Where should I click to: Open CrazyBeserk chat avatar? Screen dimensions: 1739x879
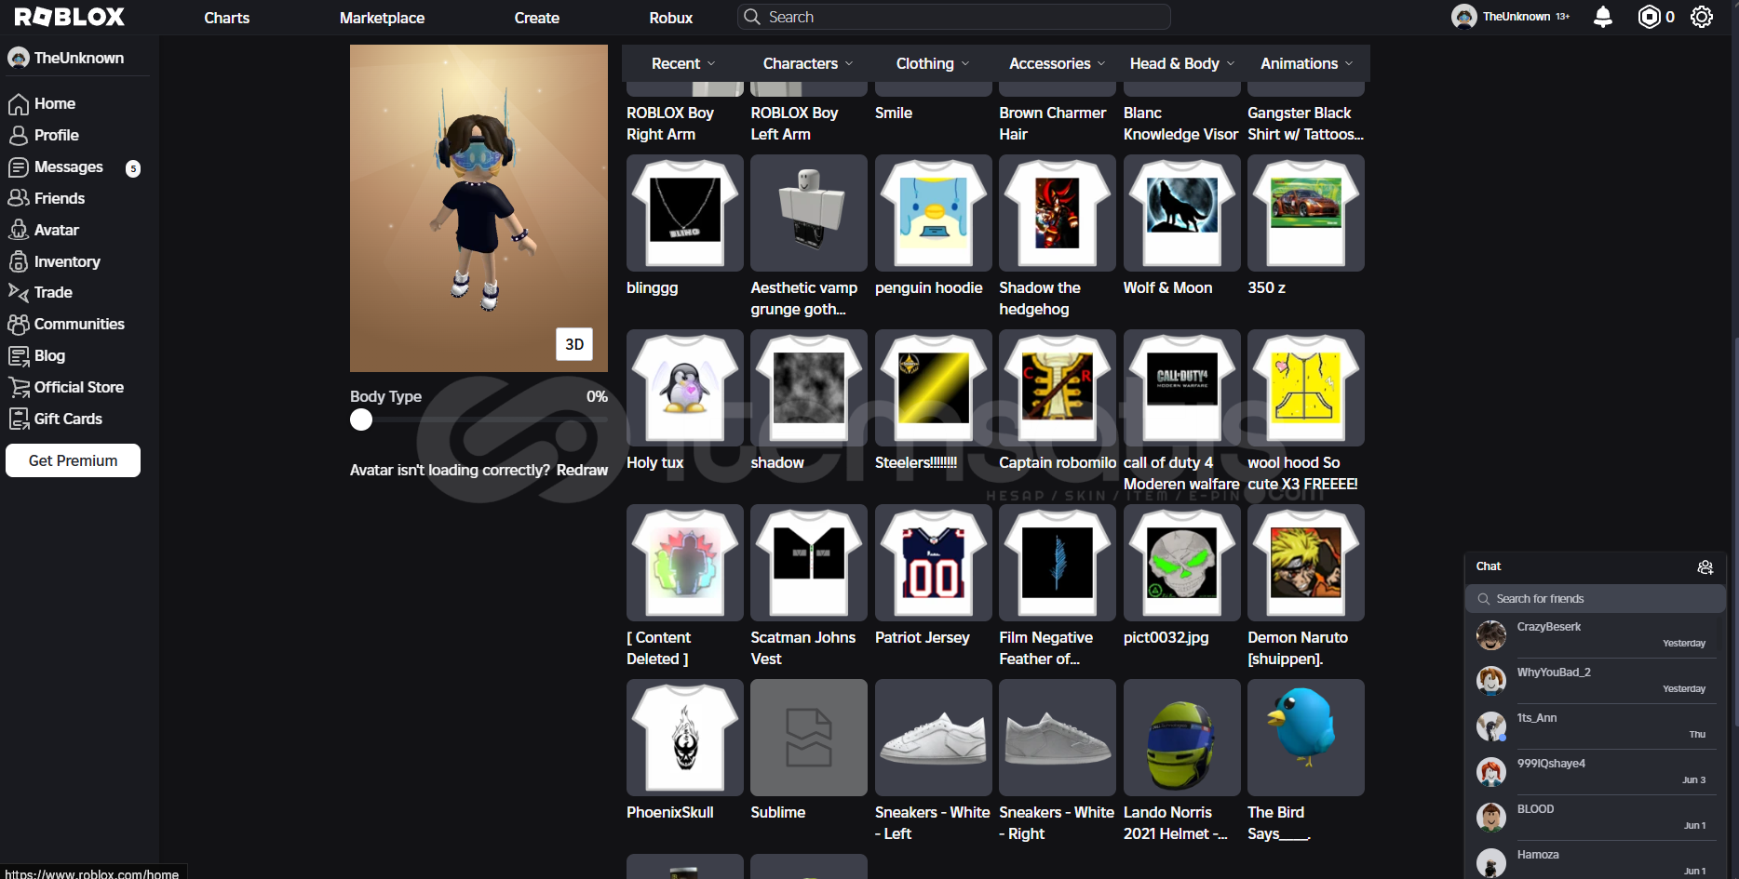[x=1491, y=635]
